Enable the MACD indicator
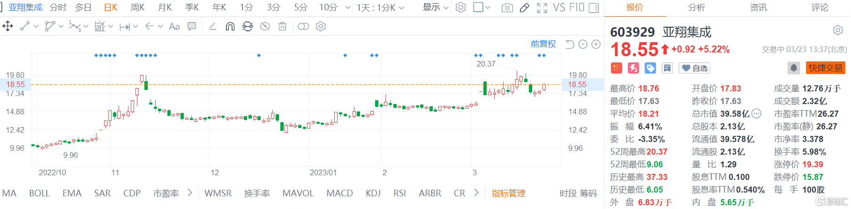 pos(339,193)
